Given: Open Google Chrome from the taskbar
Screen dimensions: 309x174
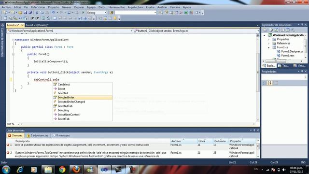Looking at the screenshot, I should coord(62,170).
